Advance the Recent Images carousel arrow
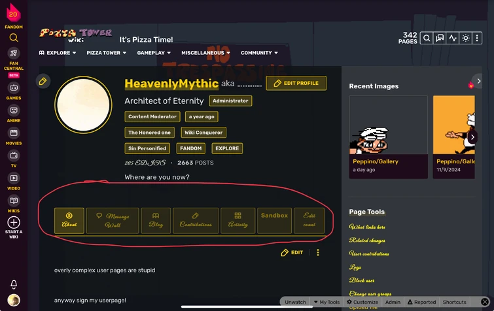This screenshot has height=311, width=494. 472,137
